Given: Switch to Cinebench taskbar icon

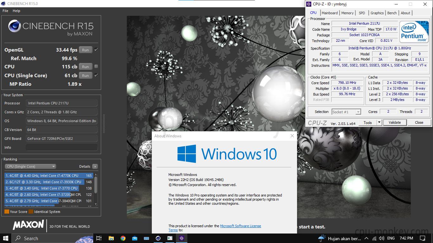Looking at the screenshot, I should point(158,238).
